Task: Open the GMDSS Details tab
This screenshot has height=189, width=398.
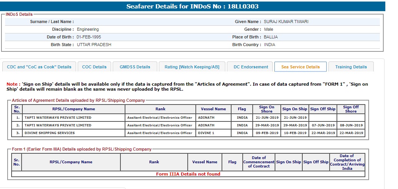Action: click(135, 67)
